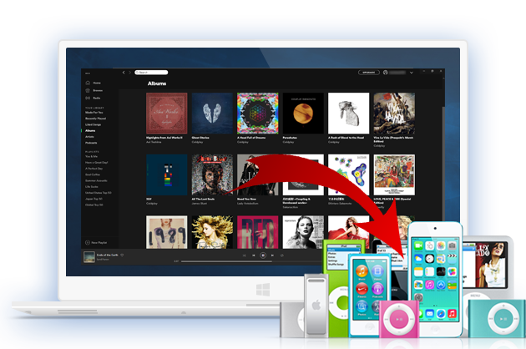Viewport: 526px width, 349px height.
Task: Open United States Top 50 playlist
Action: pos(99,193)
